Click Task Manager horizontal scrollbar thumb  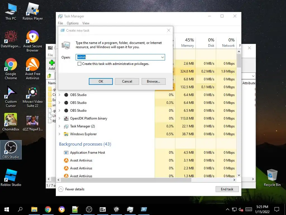point(126,180)
